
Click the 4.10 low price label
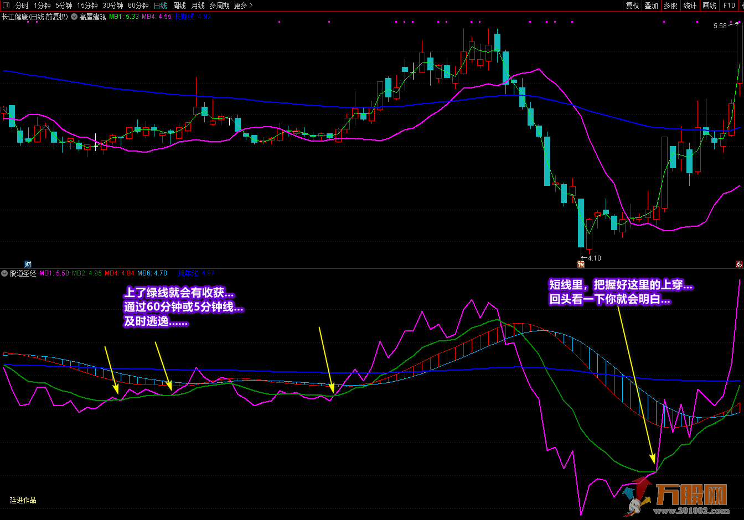(x=594, y=258)
